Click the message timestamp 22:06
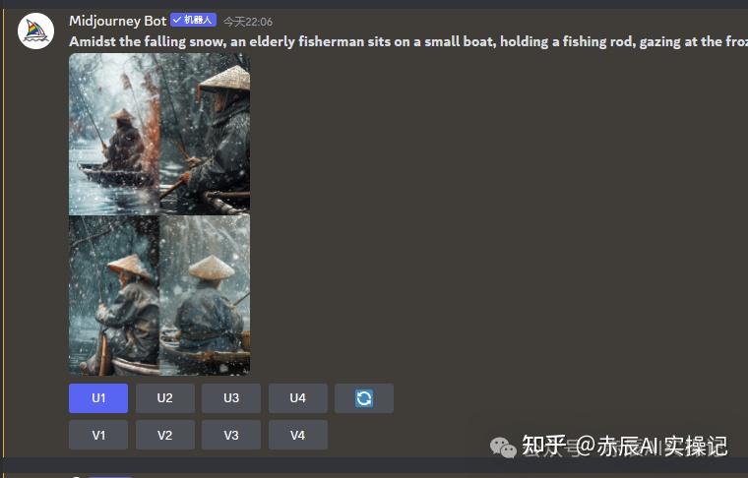The height and width of the screenshot is (478, 748). 248,22
